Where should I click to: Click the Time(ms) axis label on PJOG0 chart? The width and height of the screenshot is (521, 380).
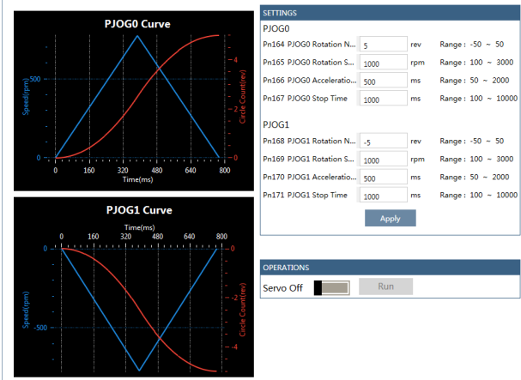coord(137,179)
